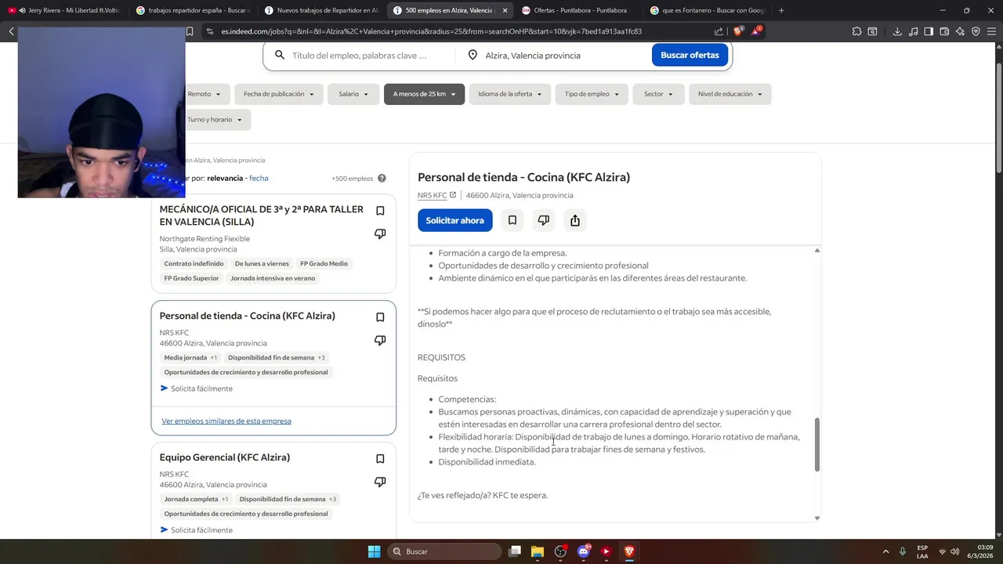The width and height of the screenshot is (1003, 564).
Task: Share the job via share icon in detail panel
Action: tap(575, 220)
